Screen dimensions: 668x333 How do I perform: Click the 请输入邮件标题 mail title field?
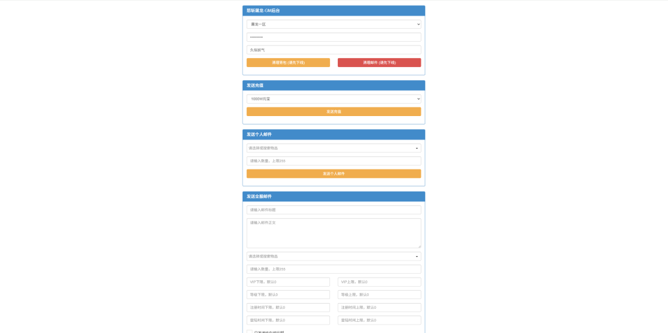pyautogui.click(x=333, y=210)
